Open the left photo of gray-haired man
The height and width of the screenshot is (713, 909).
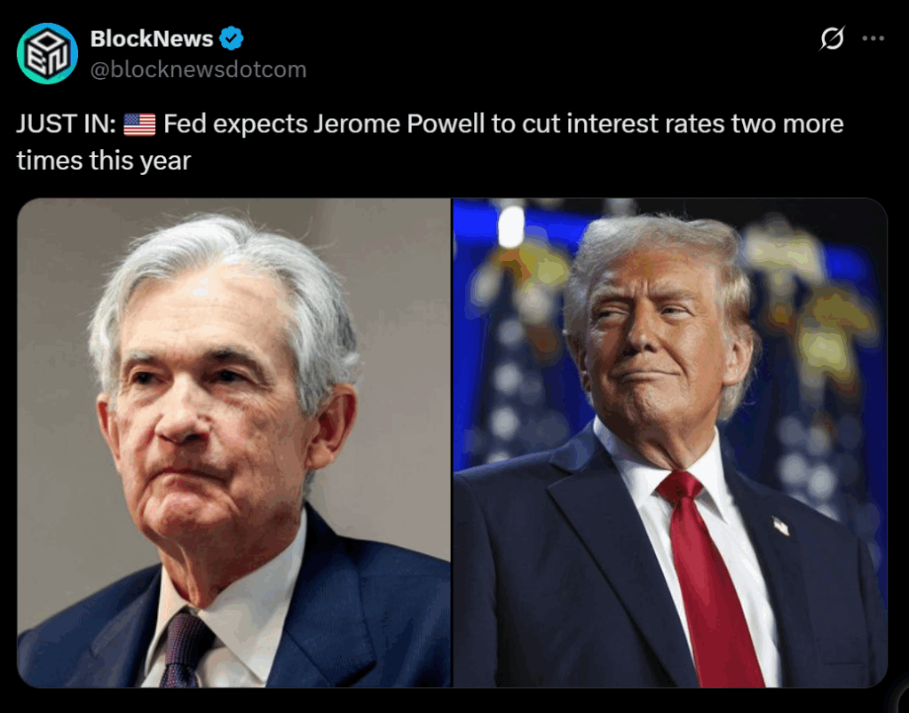coord(233,443)
